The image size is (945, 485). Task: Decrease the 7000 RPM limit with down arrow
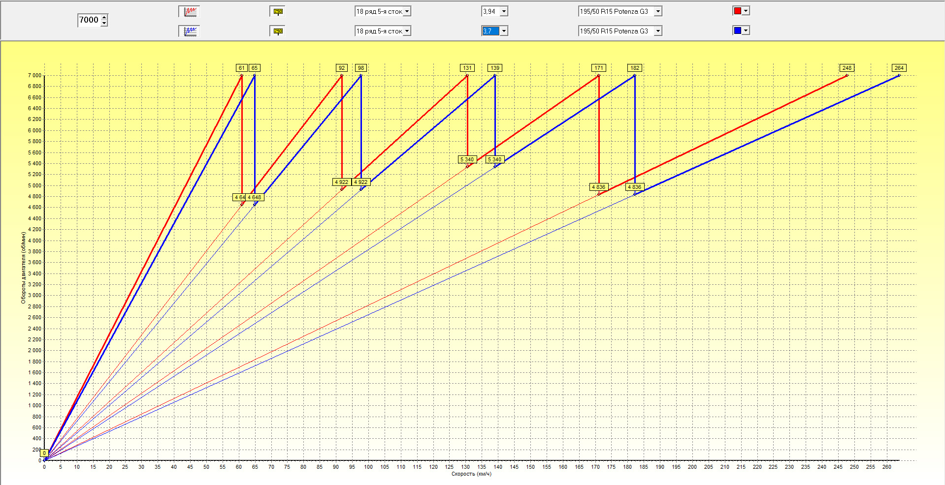104,23
